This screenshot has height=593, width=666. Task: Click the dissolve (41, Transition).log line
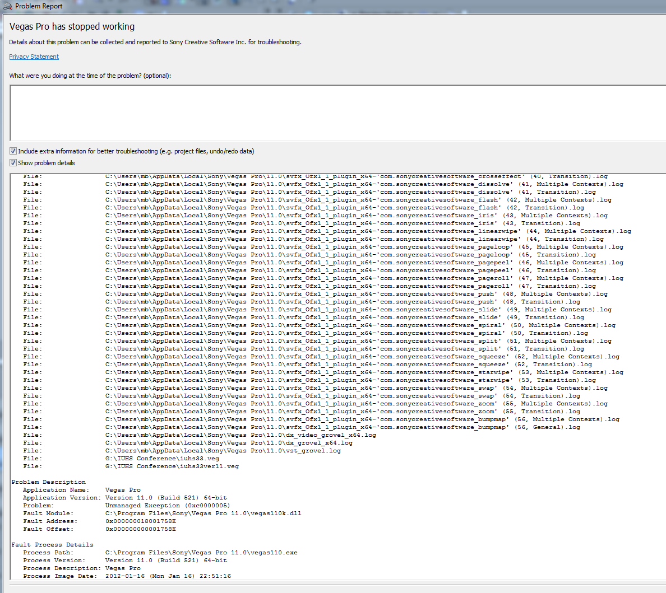click(x=309, y=192)
